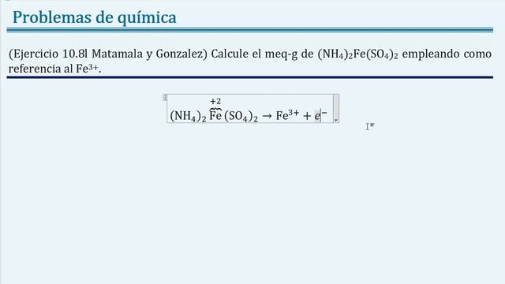Click 'Matamala y Gonzalez' in problem statement
The image size is (505, 284).
tap(149, 54)
